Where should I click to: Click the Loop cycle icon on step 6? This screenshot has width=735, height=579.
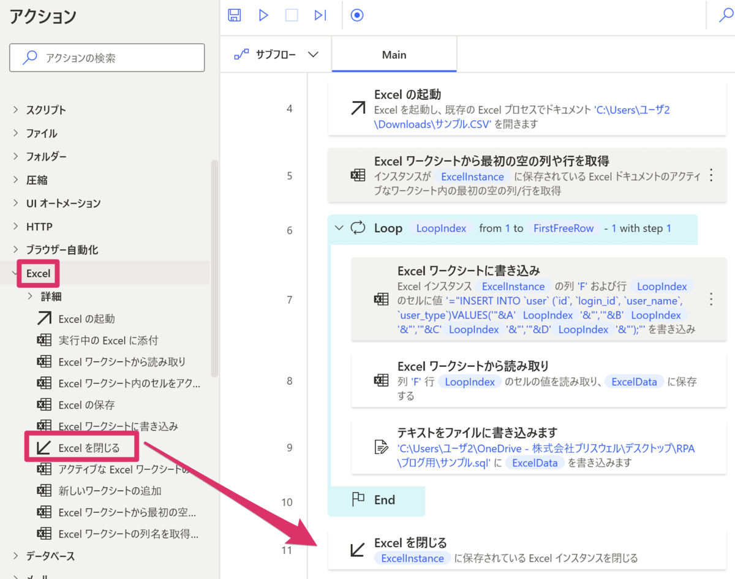click(358, 228)
